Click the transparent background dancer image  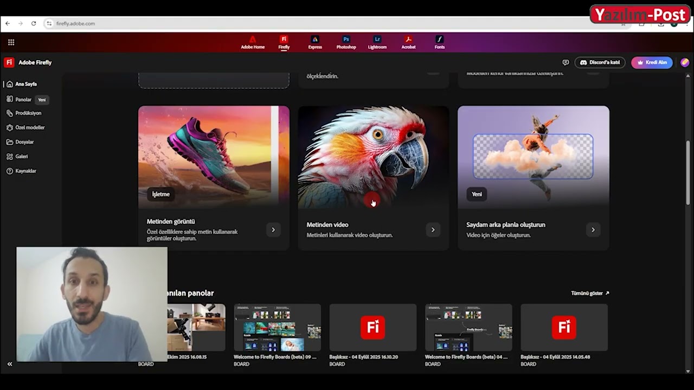point(534,157)
